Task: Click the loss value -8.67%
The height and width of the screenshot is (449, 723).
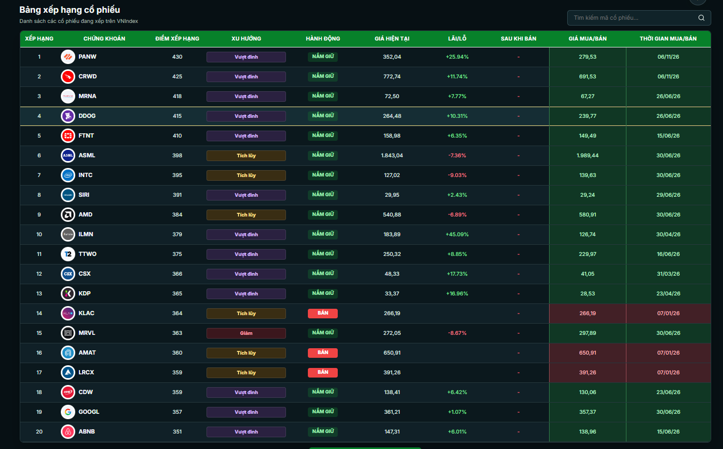Action: (457, 333)
